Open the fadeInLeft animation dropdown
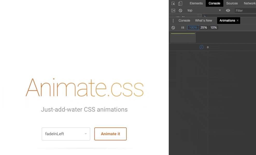Viewport: 256px width, 155px height. [66, 134]
